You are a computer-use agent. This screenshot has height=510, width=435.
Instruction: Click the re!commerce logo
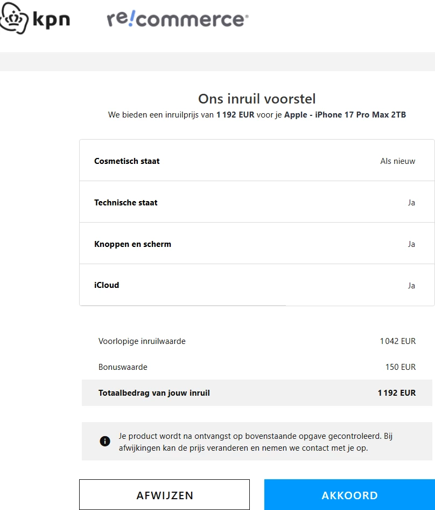178,19
